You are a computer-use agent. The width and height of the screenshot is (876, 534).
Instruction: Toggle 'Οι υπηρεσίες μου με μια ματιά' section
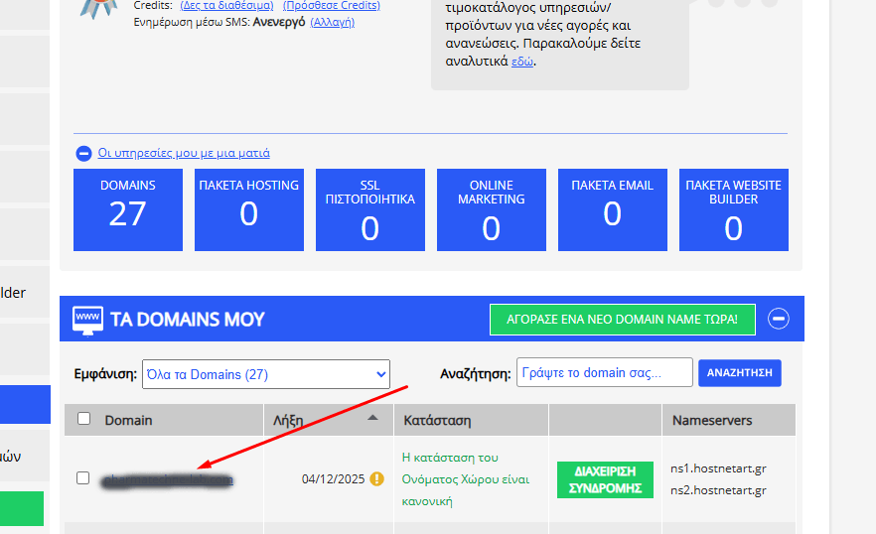(184, 153)
